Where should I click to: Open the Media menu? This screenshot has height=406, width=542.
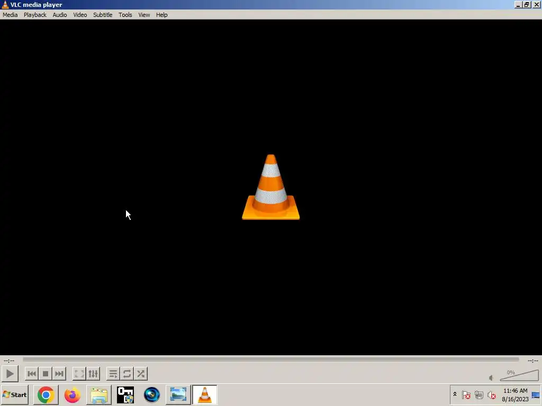pos(10,15)
